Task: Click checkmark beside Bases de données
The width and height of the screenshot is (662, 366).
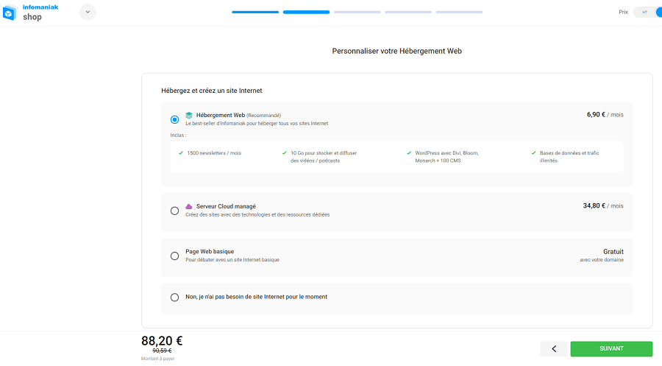Action: tap(533, 153)
